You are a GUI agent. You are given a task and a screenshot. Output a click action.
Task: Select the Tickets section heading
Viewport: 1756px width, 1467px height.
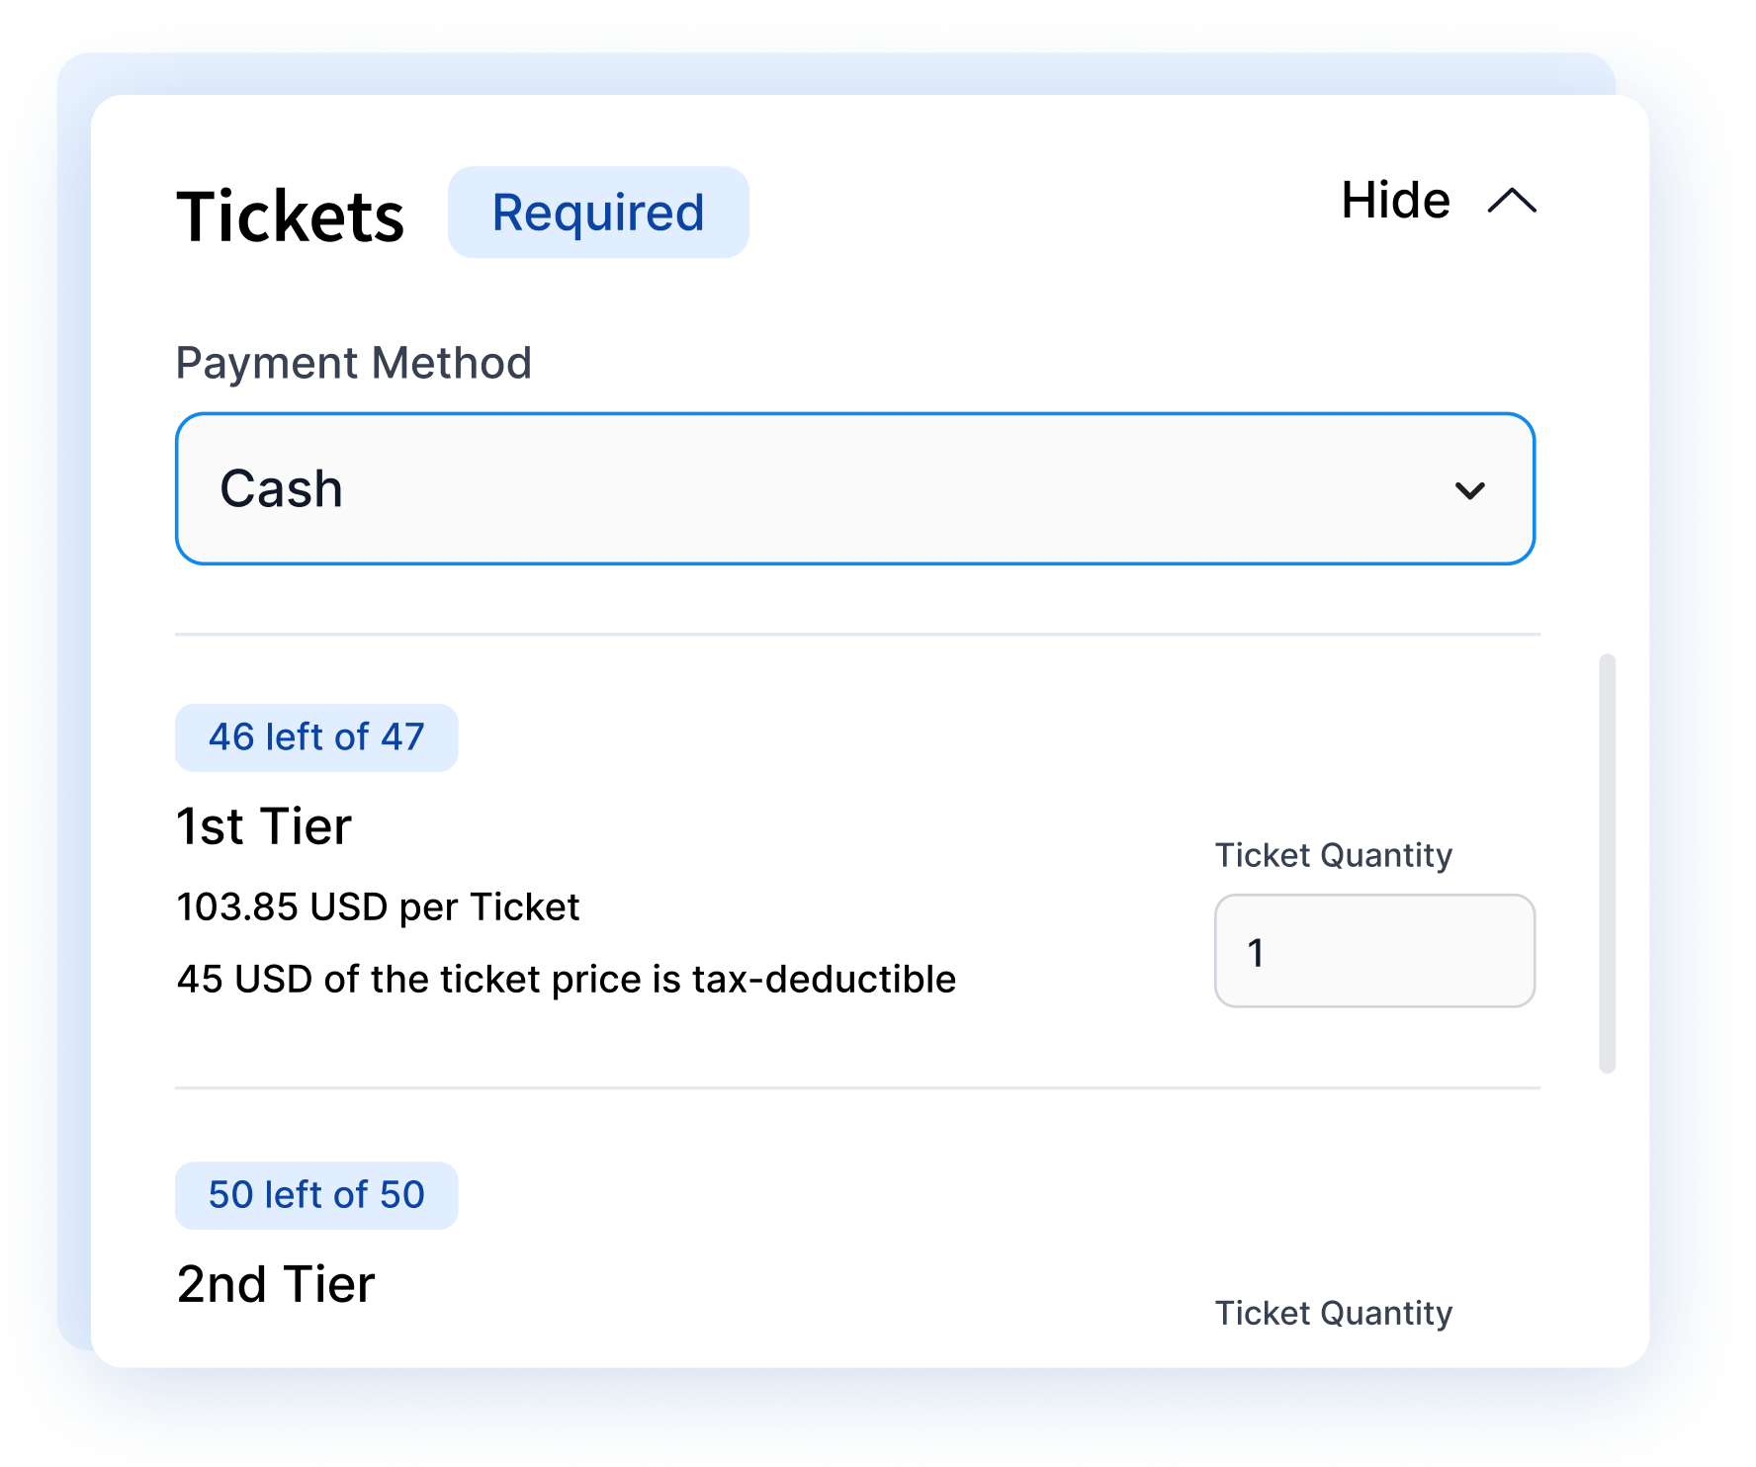pyautogui.click(x=292, y=215)
